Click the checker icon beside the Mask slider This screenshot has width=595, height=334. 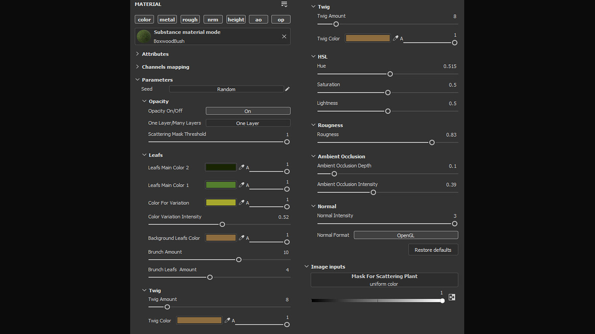[x=452, y=297]
